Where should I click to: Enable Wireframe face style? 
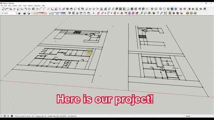tap(160, 9)
